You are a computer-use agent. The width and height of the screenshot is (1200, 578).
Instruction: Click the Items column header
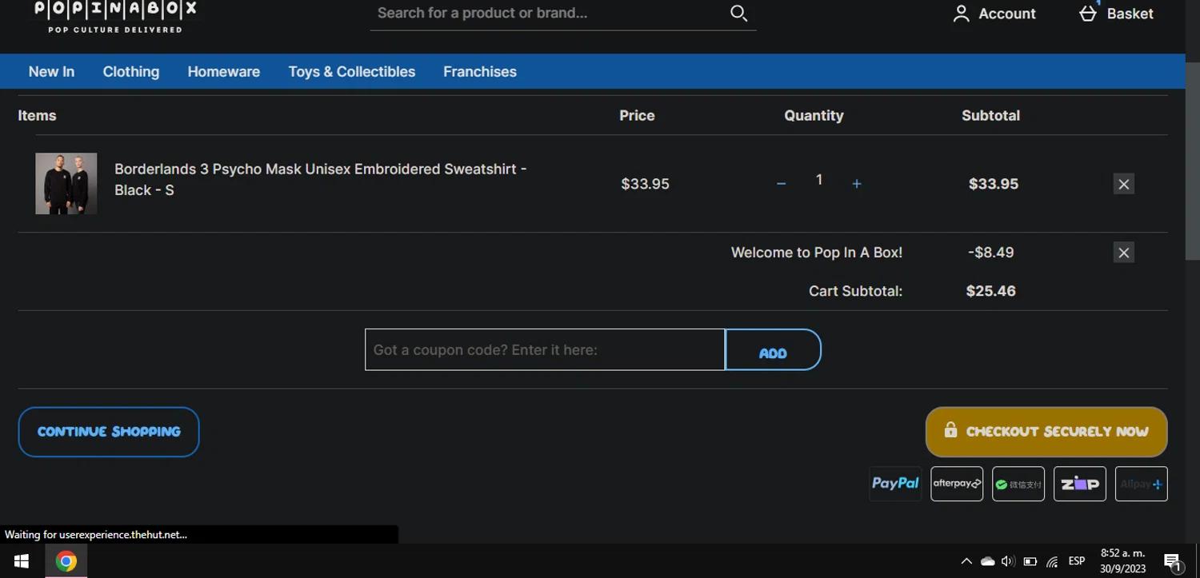coord(37,115)
